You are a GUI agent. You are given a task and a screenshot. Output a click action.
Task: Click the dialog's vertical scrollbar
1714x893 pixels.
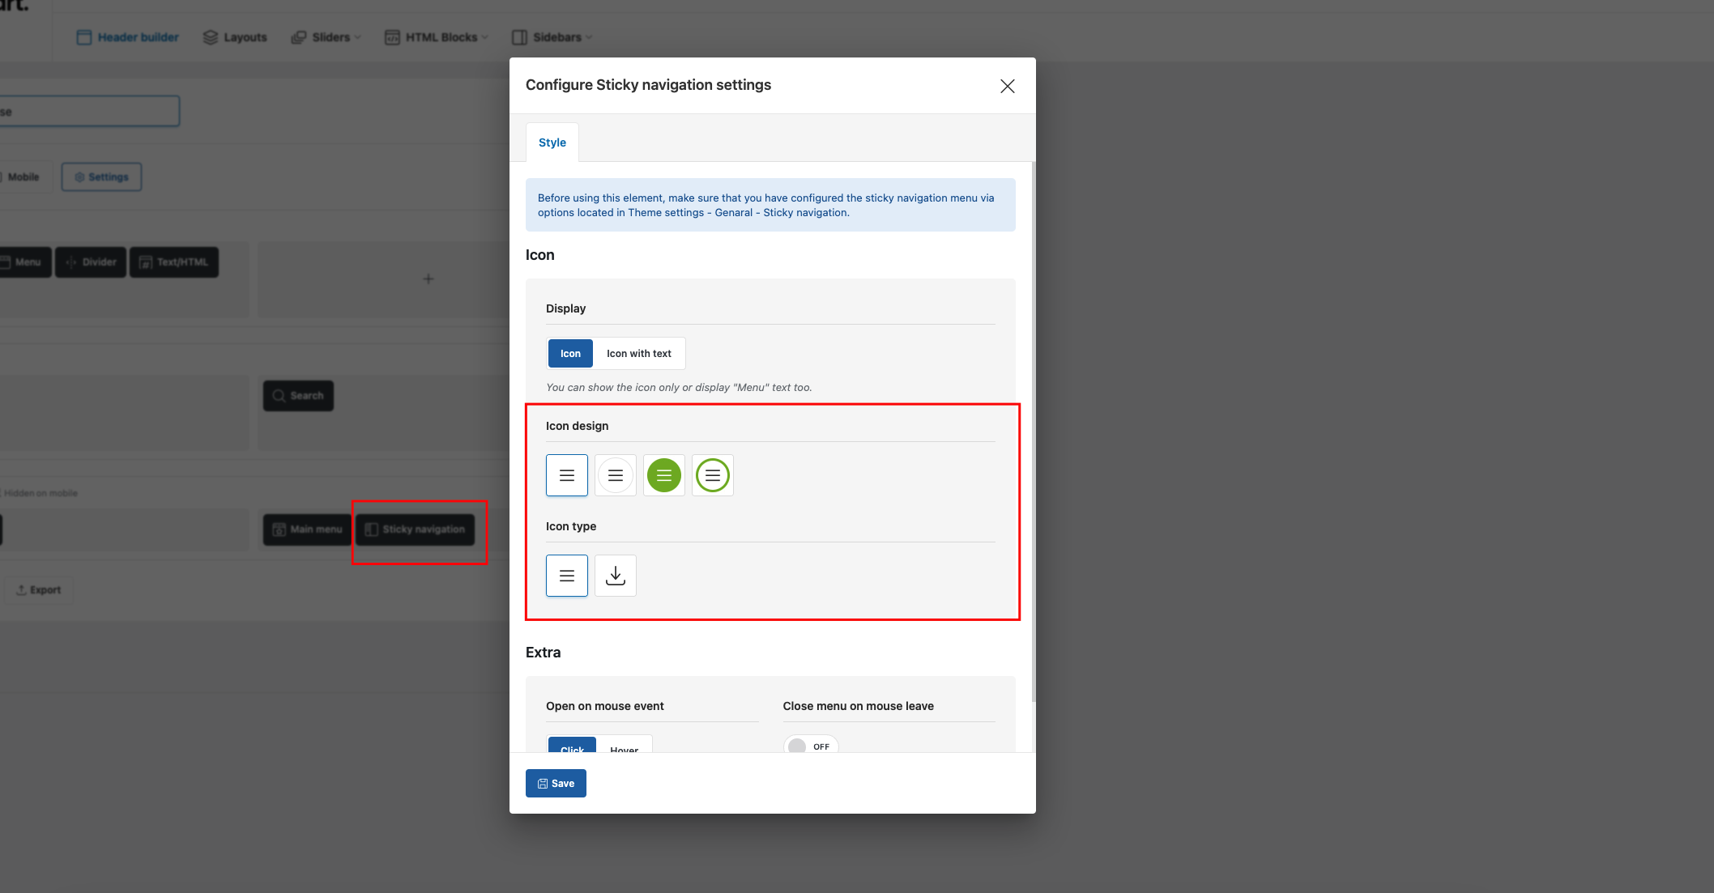coord(1034,432)
